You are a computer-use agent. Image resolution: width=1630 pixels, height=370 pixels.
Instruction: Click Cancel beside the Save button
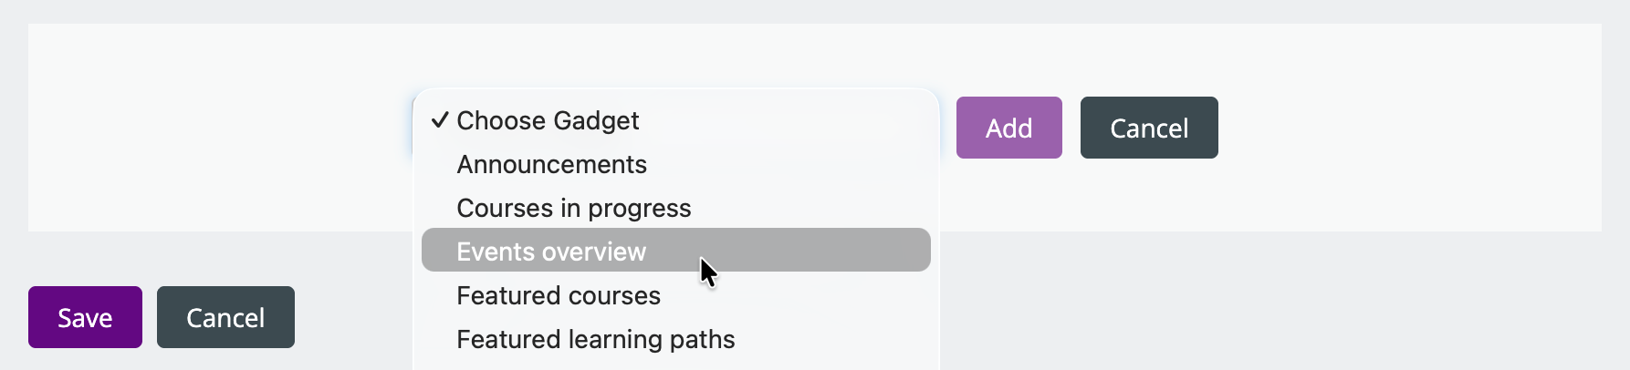point(225,317)
